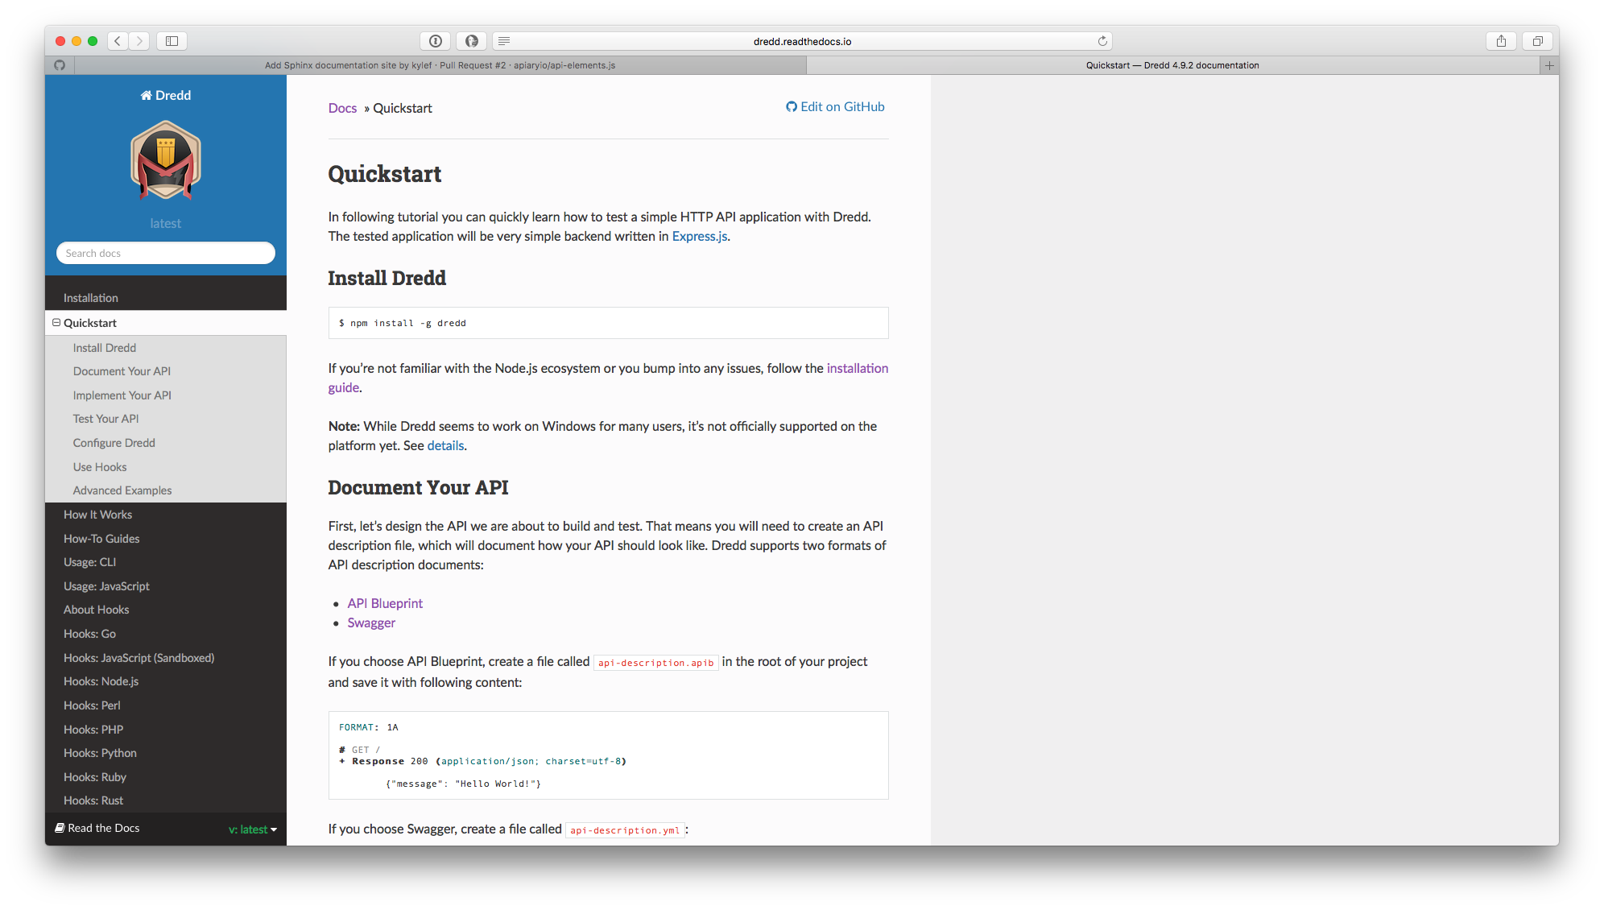Jump to Test Your API subsection

tap(105, 419)
